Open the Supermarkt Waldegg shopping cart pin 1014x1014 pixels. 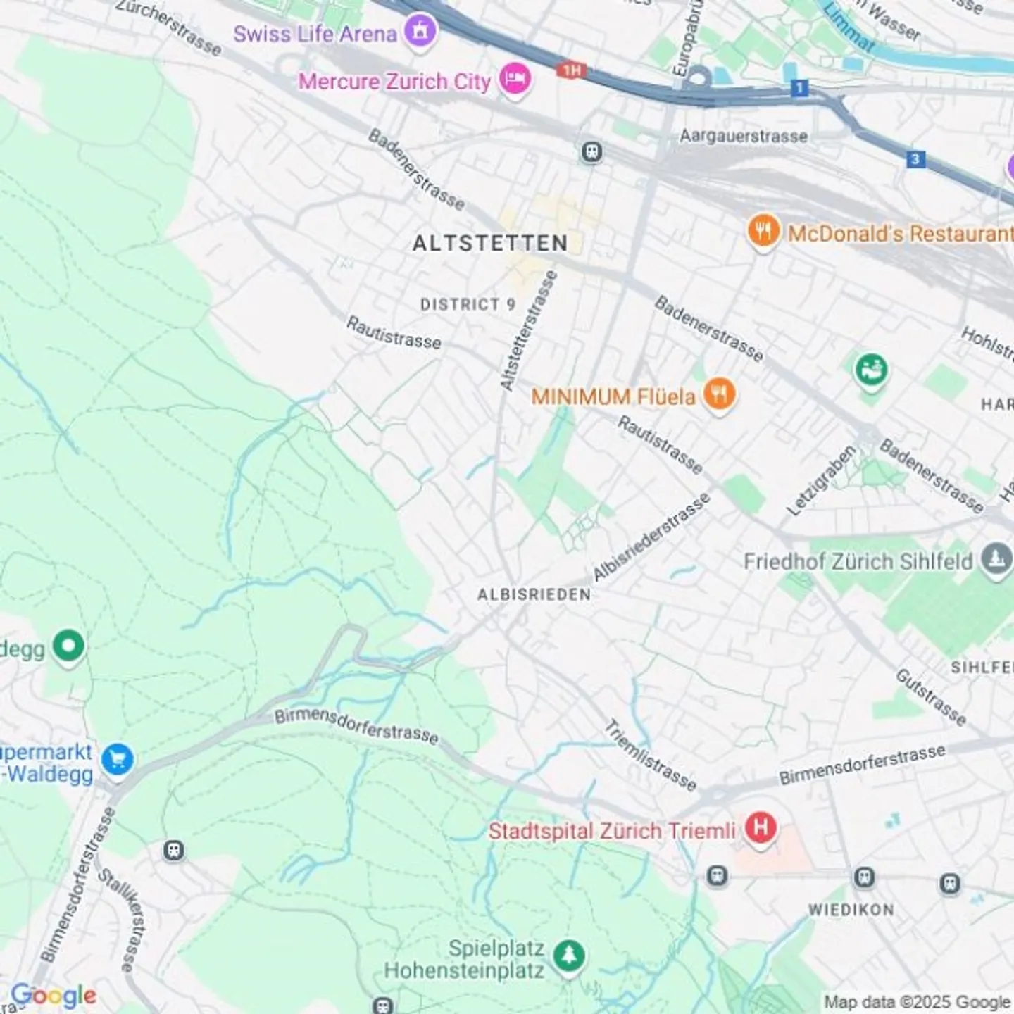pos(118,760)
